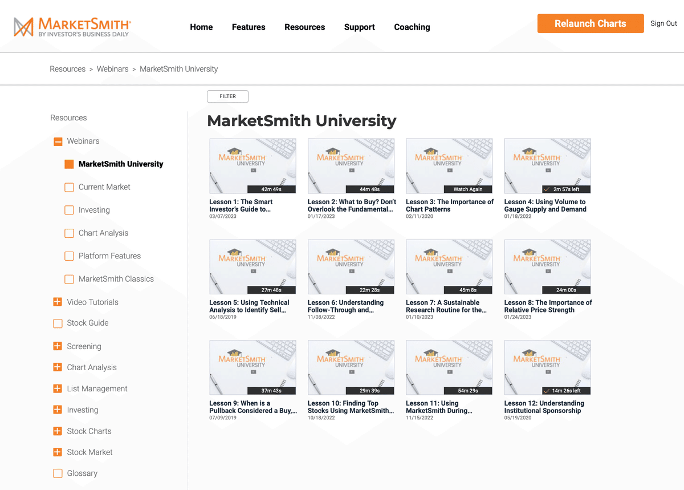Viewport: 684px width, 490px height.
Task: Expand the Stock Market section
Action: (x=58, y=452)
